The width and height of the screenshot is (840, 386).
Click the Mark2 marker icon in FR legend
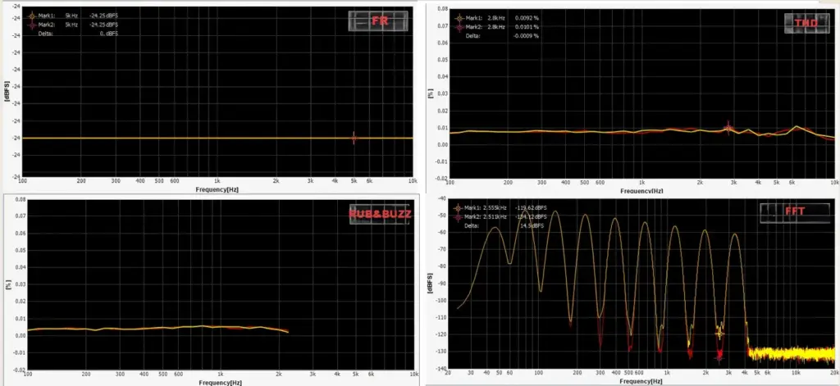32,25
